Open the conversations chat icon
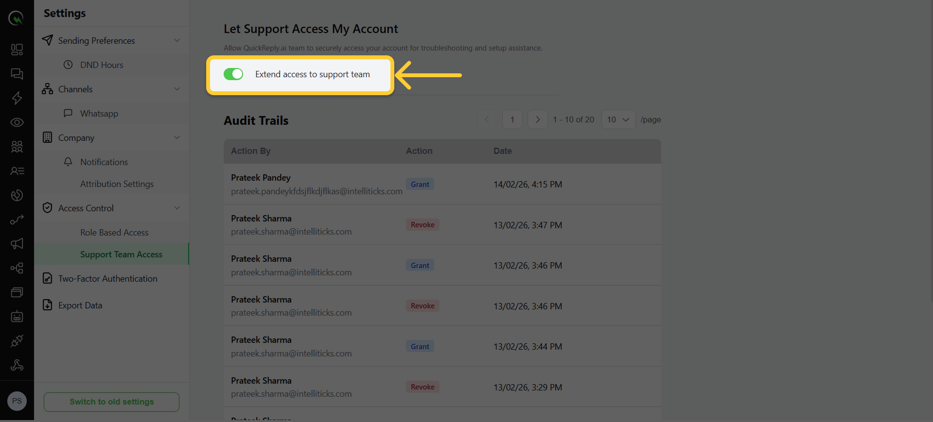The height and width of the screenshot is (422, 933). [x=17, y=74]
